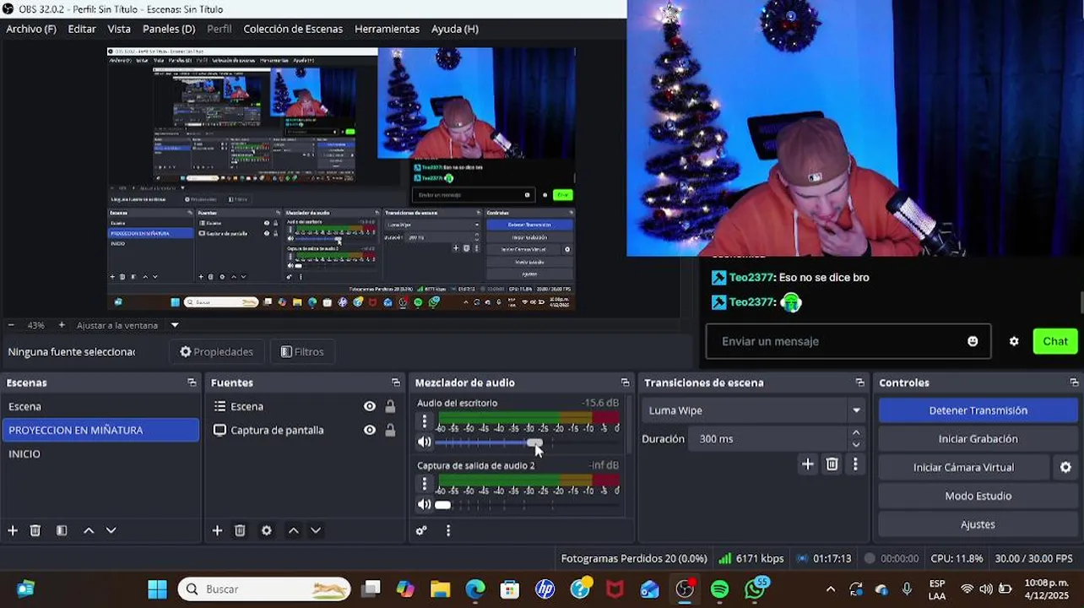The width and height of the screenshot is (1084, 608).
Task: Undock the Escenas panel
Action: 192,383
